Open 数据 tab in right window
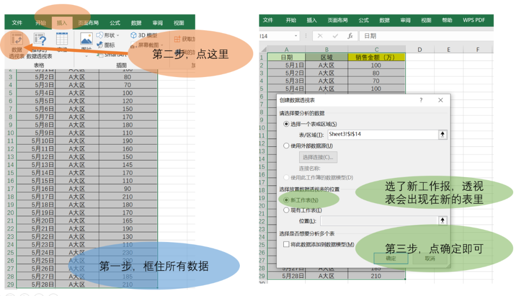516x296 pixels. (384, 20)
